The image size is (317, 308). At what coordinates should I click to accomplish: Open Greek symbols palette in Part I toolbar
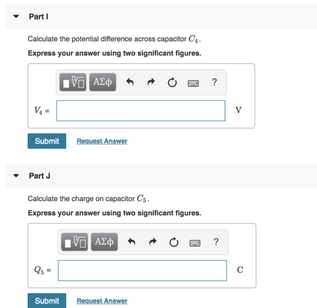[x=102, y=82]
